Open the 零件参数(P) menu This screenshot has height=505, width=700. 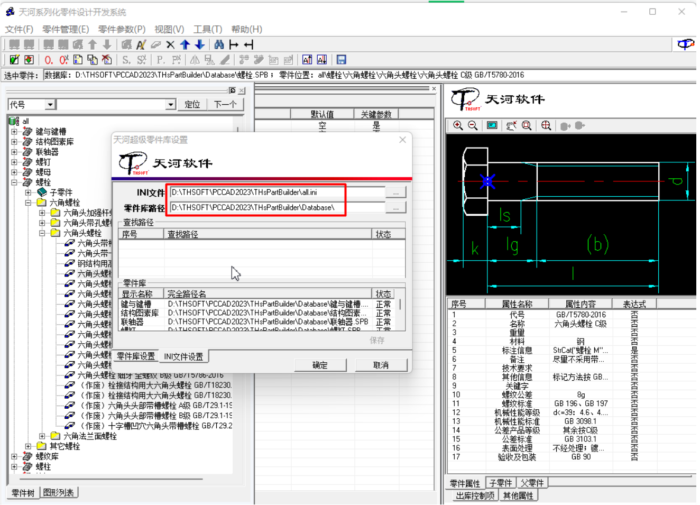click(122, 29)
